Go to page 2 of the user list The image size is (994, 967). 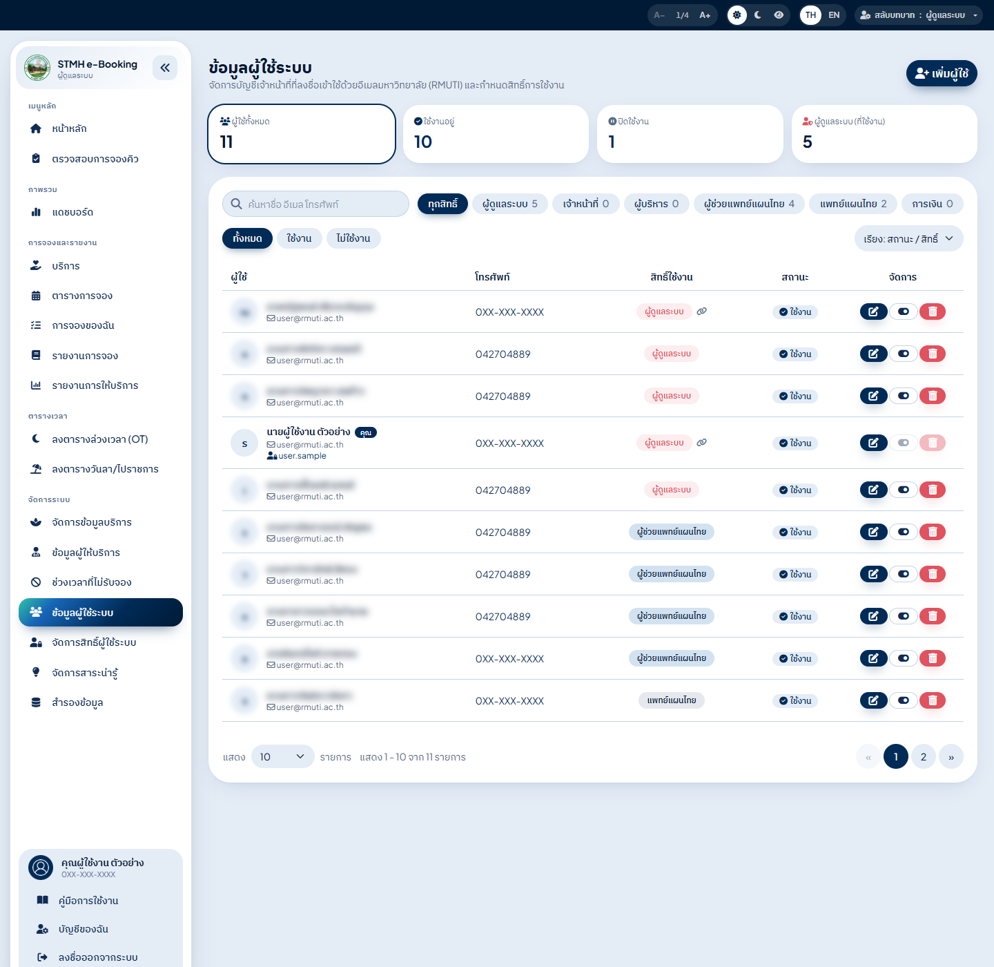click(x=924, y=757)
